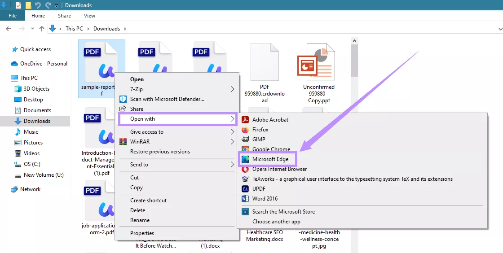Select Delete from the context menu
Image resolution: width=503 pixels, height=253 pixels.
137,210
